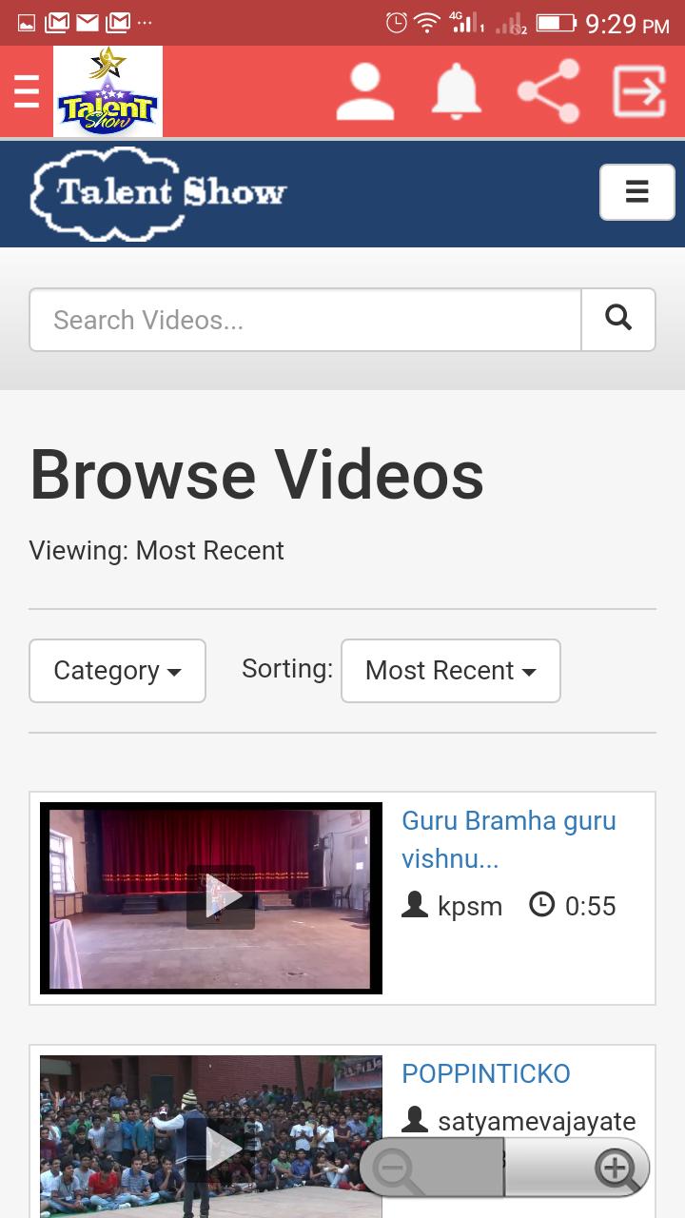Tap uploader name satyamevajayate
The image size is (685, 1218).
click(x=537, y=1122)
